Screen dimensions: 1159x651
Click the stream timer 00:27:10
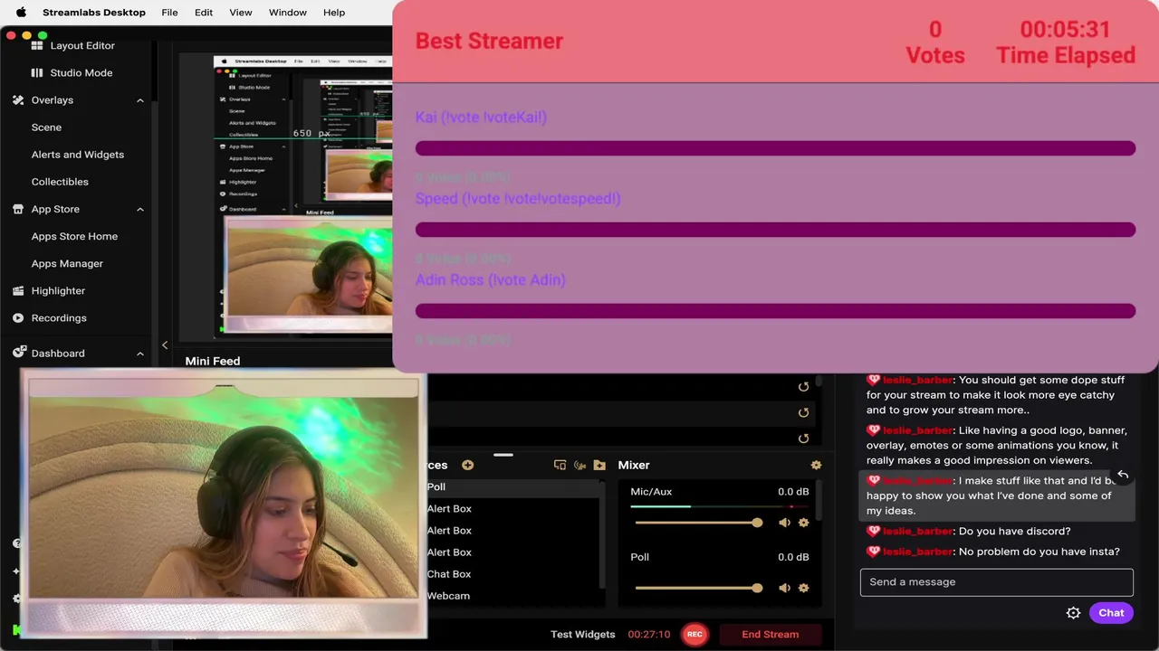(x=649, y=635)
